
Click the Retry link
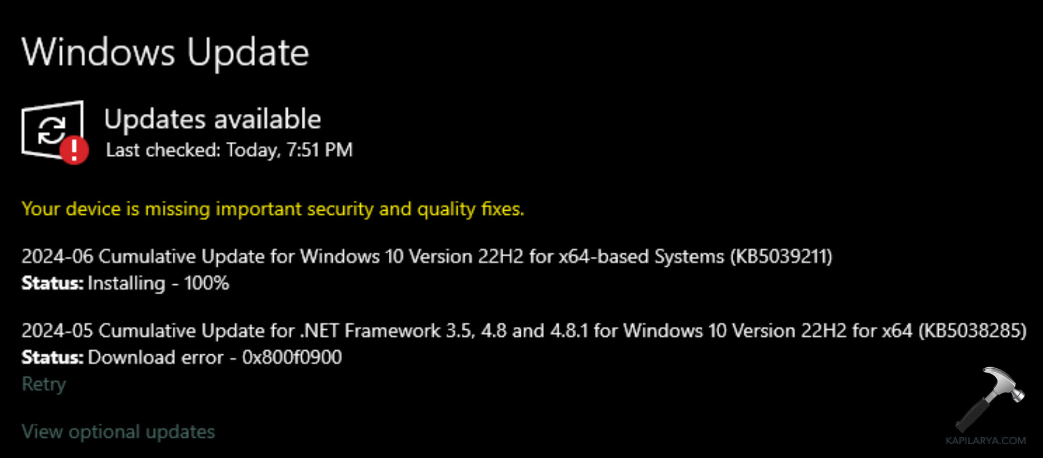point(44,384)
